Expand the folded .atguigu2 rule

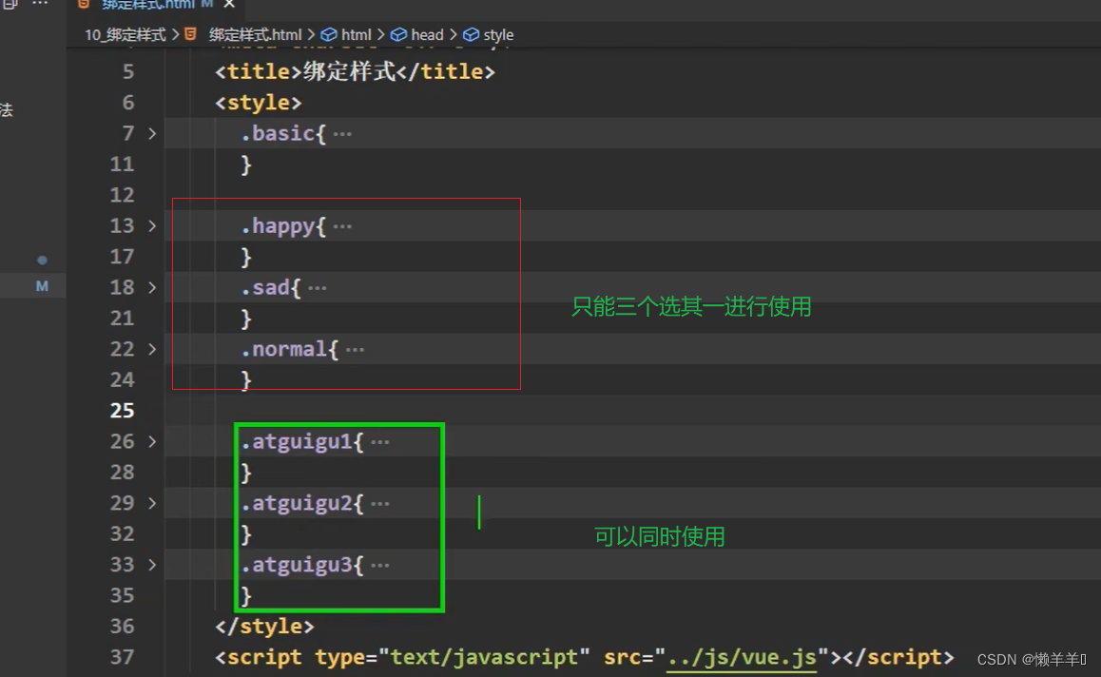click(152, 504)
